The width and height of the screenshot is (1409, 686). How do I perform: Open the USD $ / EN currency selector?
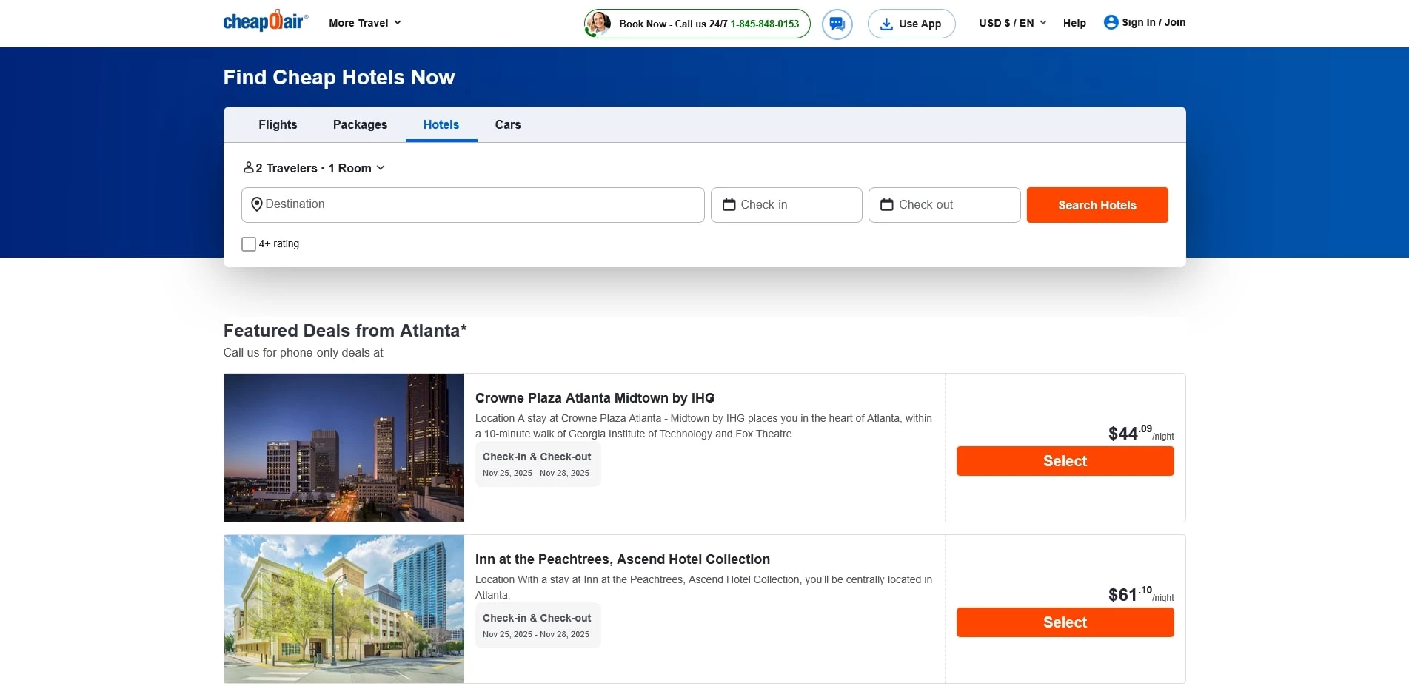(1011, 23)
